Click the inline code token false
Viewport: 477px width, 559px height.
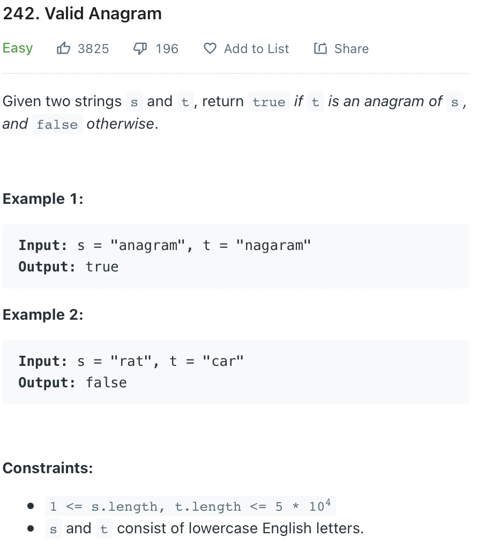point(57,124)
